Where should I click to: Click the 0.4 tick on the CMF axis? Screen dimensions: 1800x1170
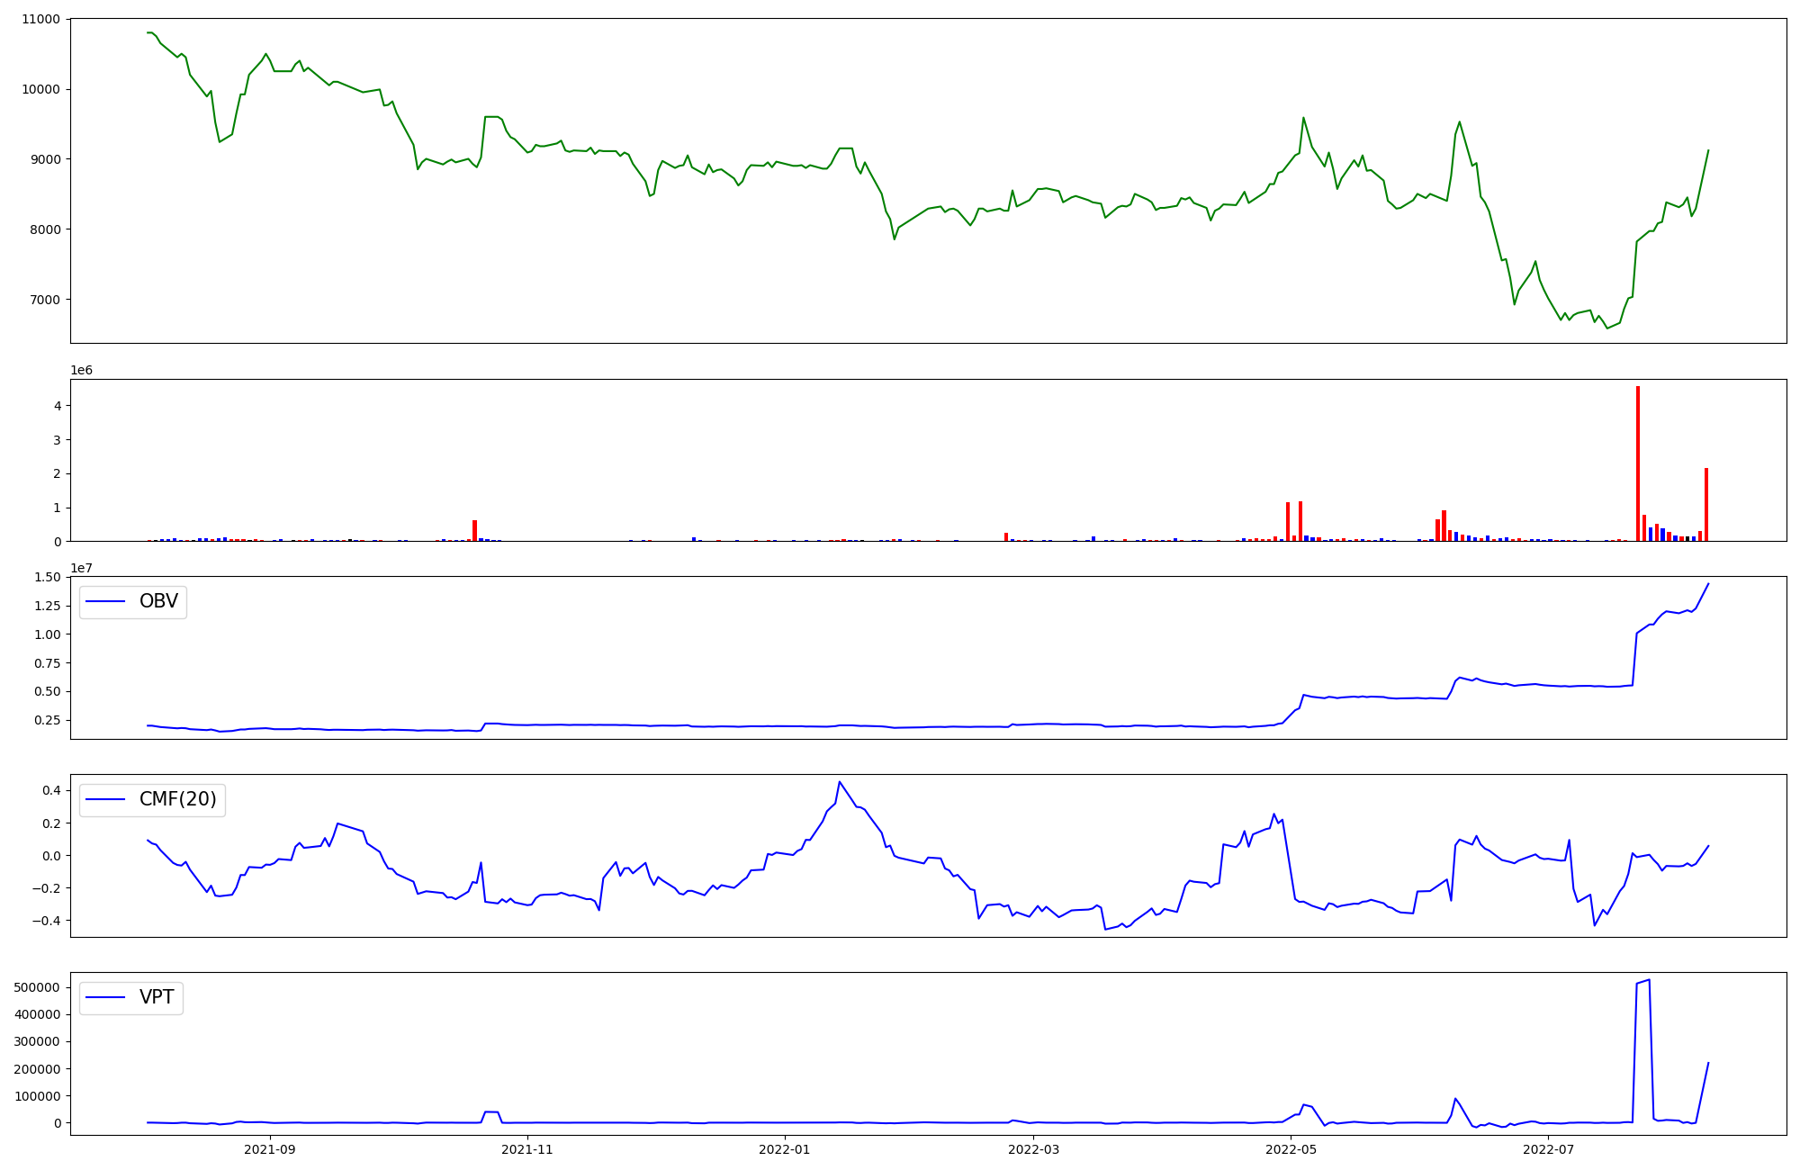[51, 790]
